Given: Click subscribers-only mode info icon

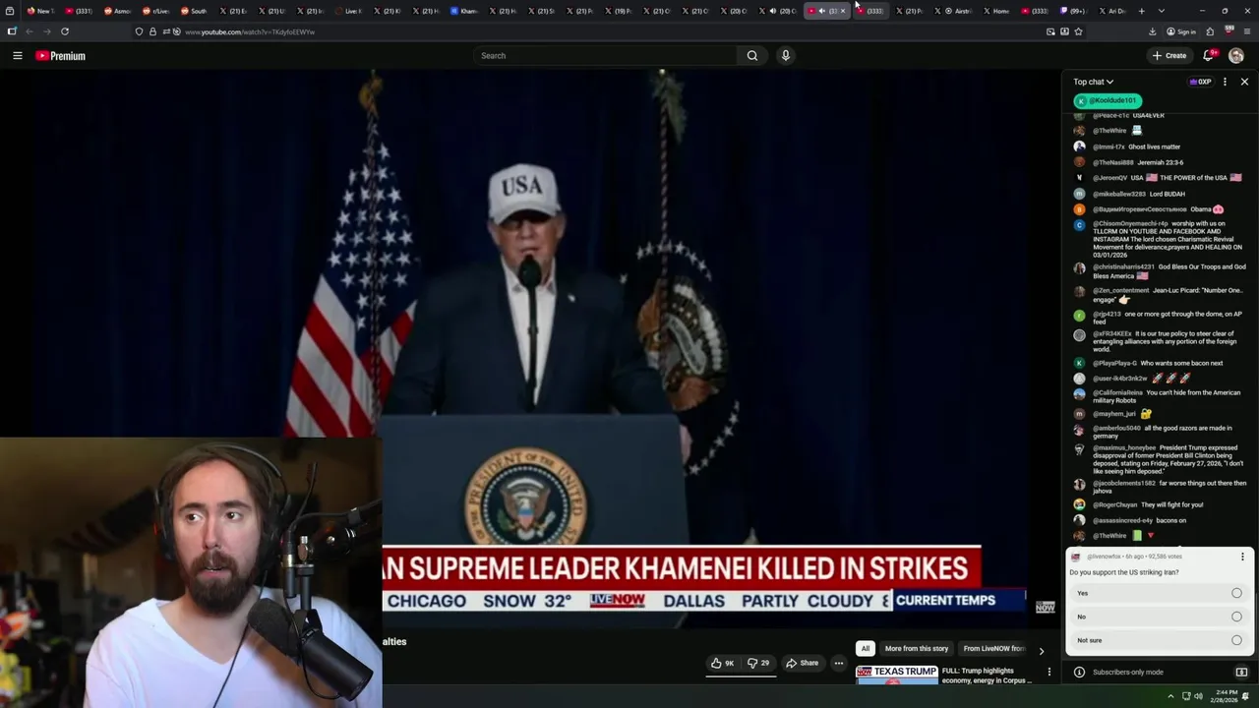Looking at the screenshot, I should click(x=1079, y=672).
